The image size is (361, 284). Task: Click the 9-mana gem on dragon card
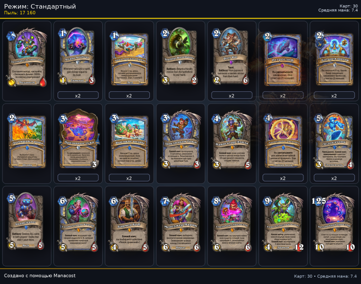pyautogui.click(x=267, y=201)
